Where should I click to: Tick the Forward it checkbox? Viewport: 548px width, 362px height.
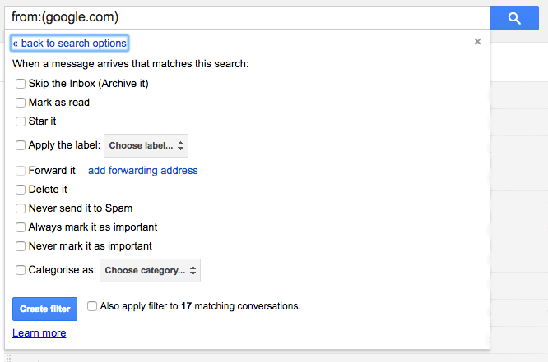(x=21, y=171)
